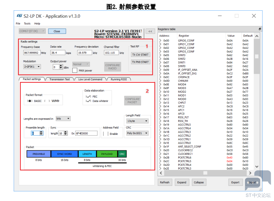Click the registers table scroll-down arrow

[x=257, y=167]
